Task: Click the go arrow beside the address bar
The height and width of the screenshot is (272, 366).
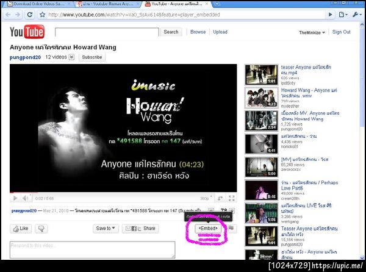Action: click(x=330, y=15)
